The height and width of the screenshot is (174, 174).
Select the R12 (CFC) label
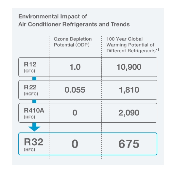(30, 67)
